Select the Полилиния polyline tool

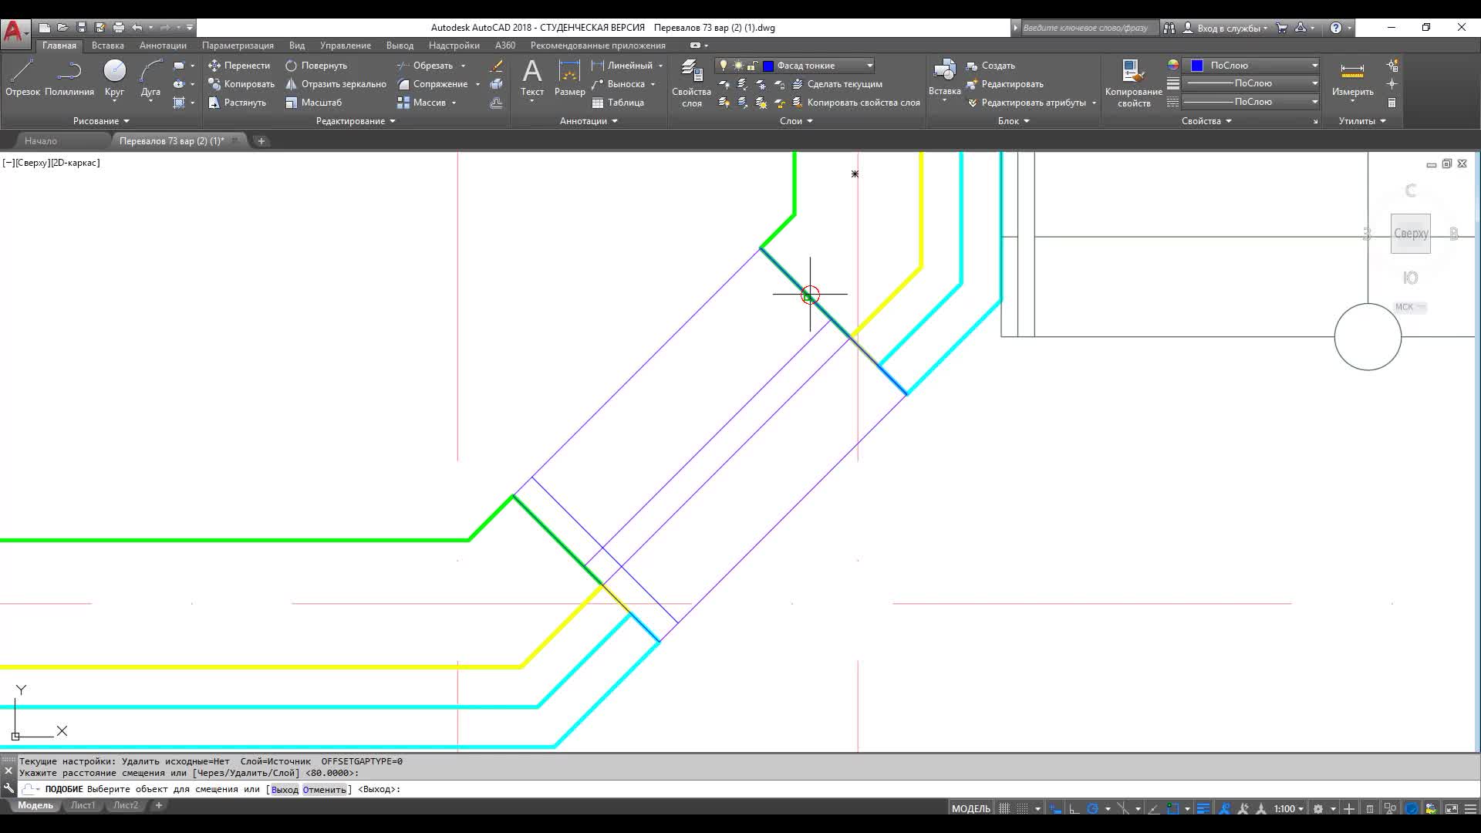pyautogui.click(x=69, y=78)
